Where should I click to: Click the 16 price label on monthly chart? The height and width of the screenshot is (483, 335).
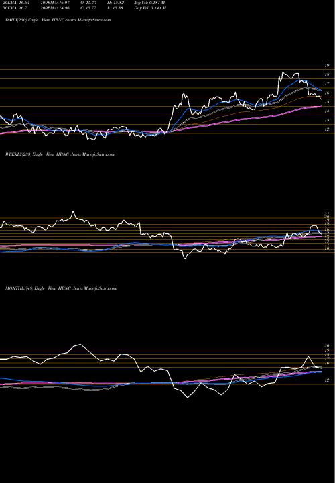(x=327, y=363)
